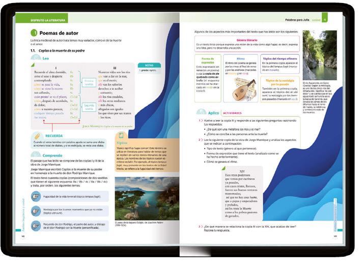Click the Poemas de autor heading
The height and width of the screenshot is (277, 363).
pos(59,33)
